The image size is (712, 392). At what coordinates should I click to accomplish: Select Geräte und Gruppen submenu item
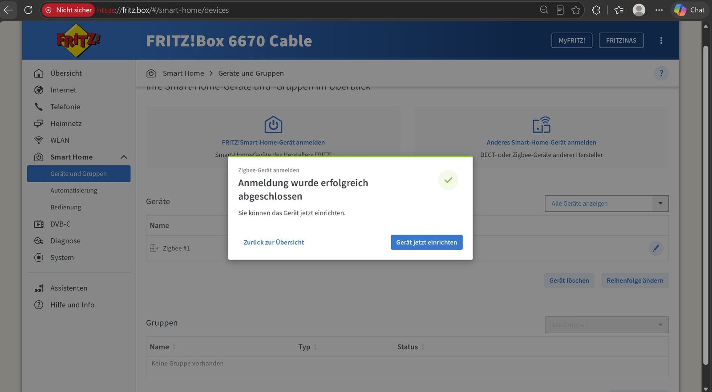[79, 174]
